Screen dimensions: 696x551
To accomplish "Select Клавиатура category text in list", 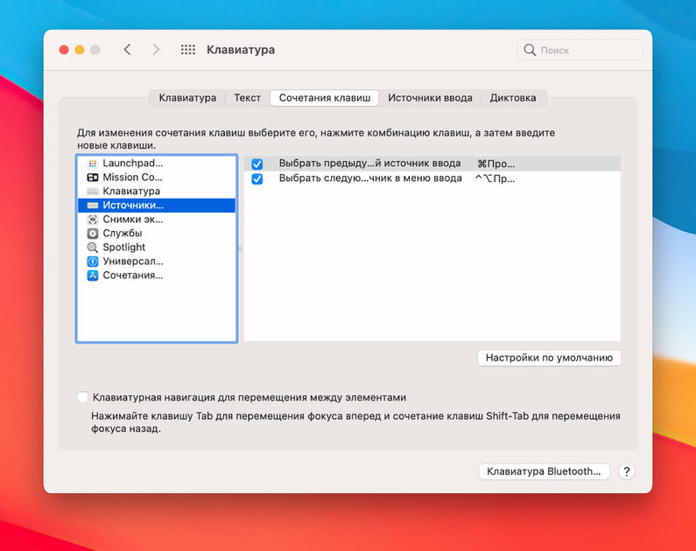I will (x=131, y=191).
